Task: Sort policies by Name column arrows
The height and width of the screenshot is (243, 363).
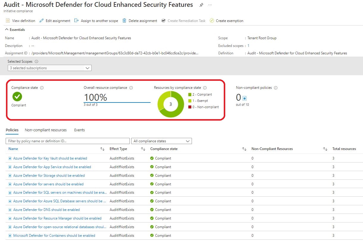Action: point(102,149)
